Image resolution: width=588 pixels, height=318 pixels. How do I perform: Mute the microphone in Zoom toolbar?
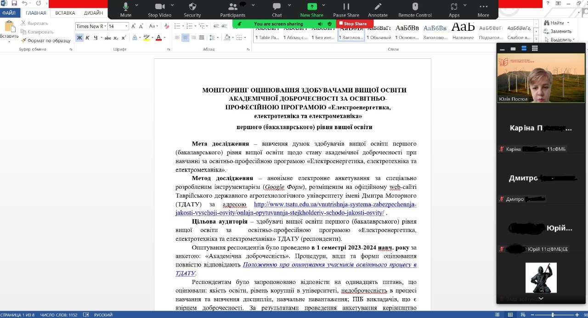pos(125,10)
